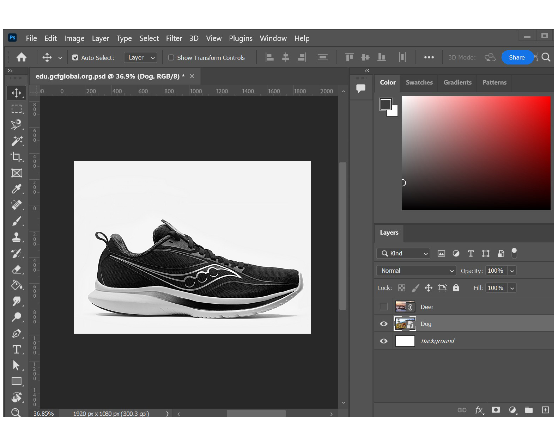Select the Brush tool
The width and height of the screenshot is (558, 446).
16,221
